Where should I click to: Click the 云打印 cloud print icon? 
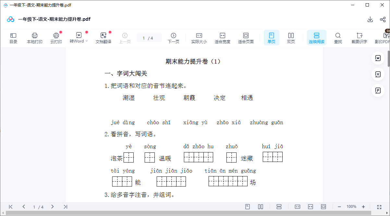point(56,38)
